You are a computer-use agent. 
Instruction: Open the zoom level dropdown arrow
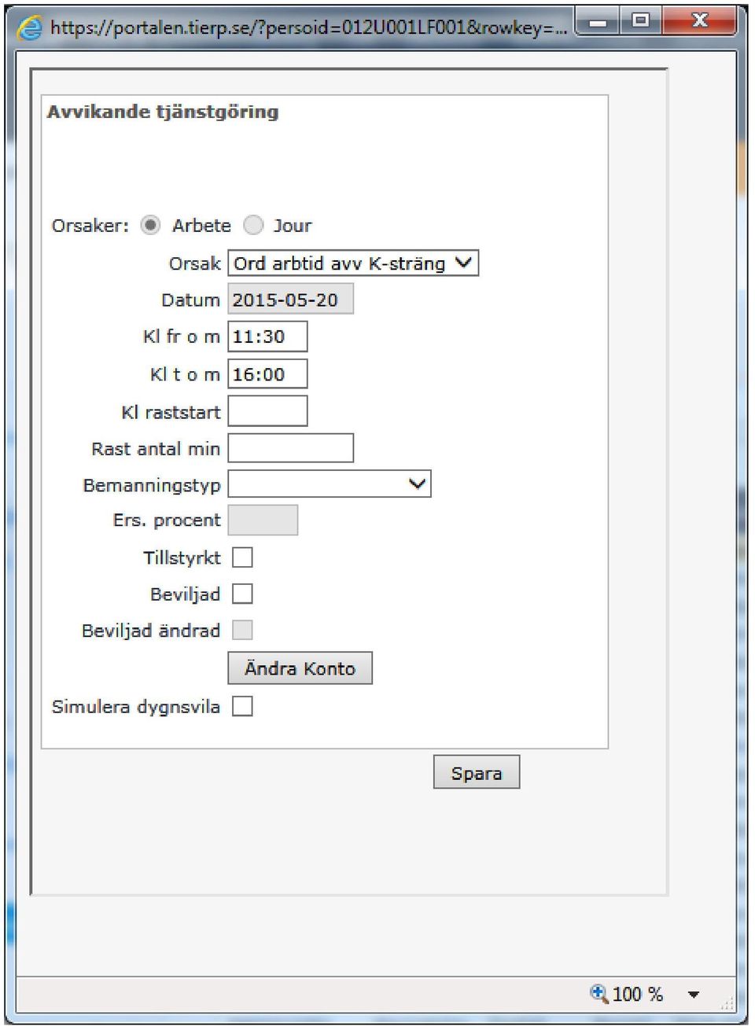(x=694, y=995)
